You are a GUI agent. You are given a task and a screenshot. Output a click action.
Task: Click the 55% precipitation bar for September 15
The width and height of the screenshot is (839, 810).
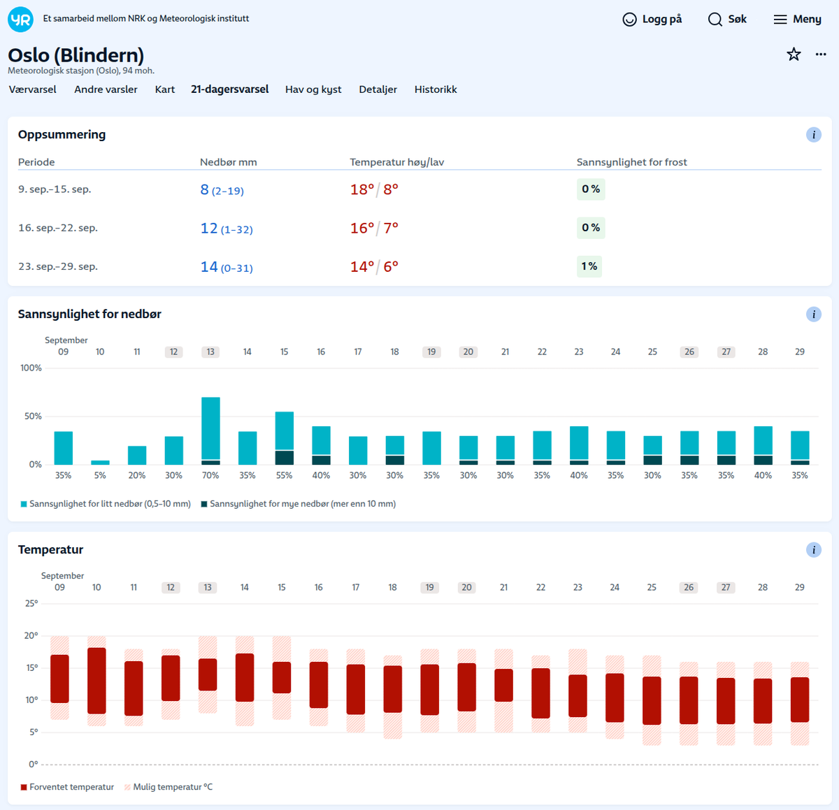click(285, 438)
